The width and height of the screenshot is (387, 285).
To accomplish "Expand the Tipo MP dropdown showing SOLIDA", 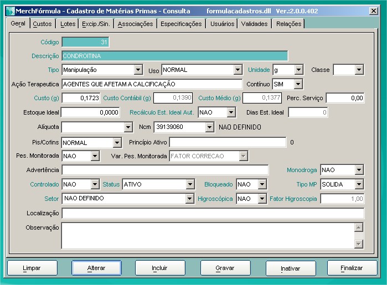I will click(x=359, y=184).
